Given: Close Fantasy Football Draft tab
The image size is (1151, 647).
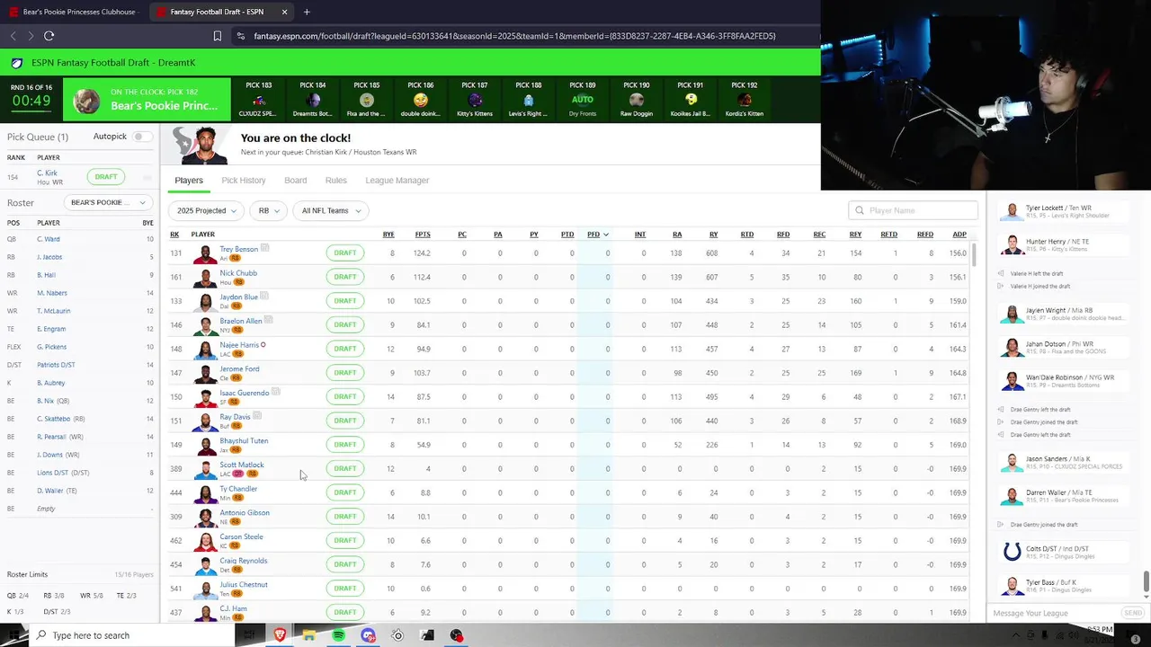Looking at the screenshot, I should click(285, 12).
